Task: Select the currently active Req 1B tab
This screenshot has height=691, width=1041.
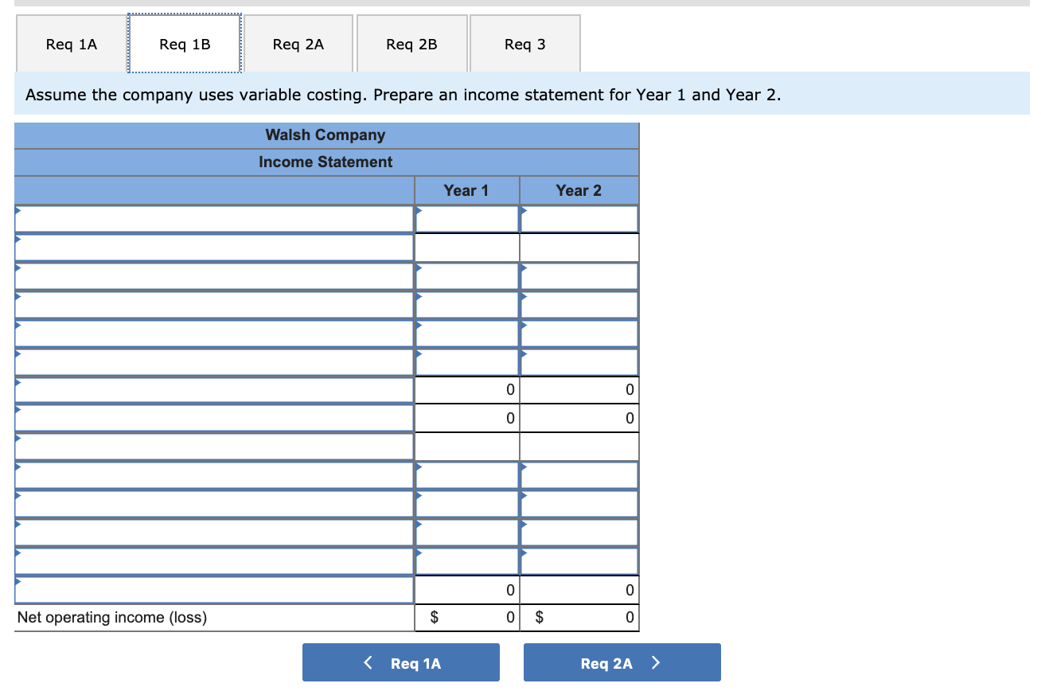Action: 185,44
